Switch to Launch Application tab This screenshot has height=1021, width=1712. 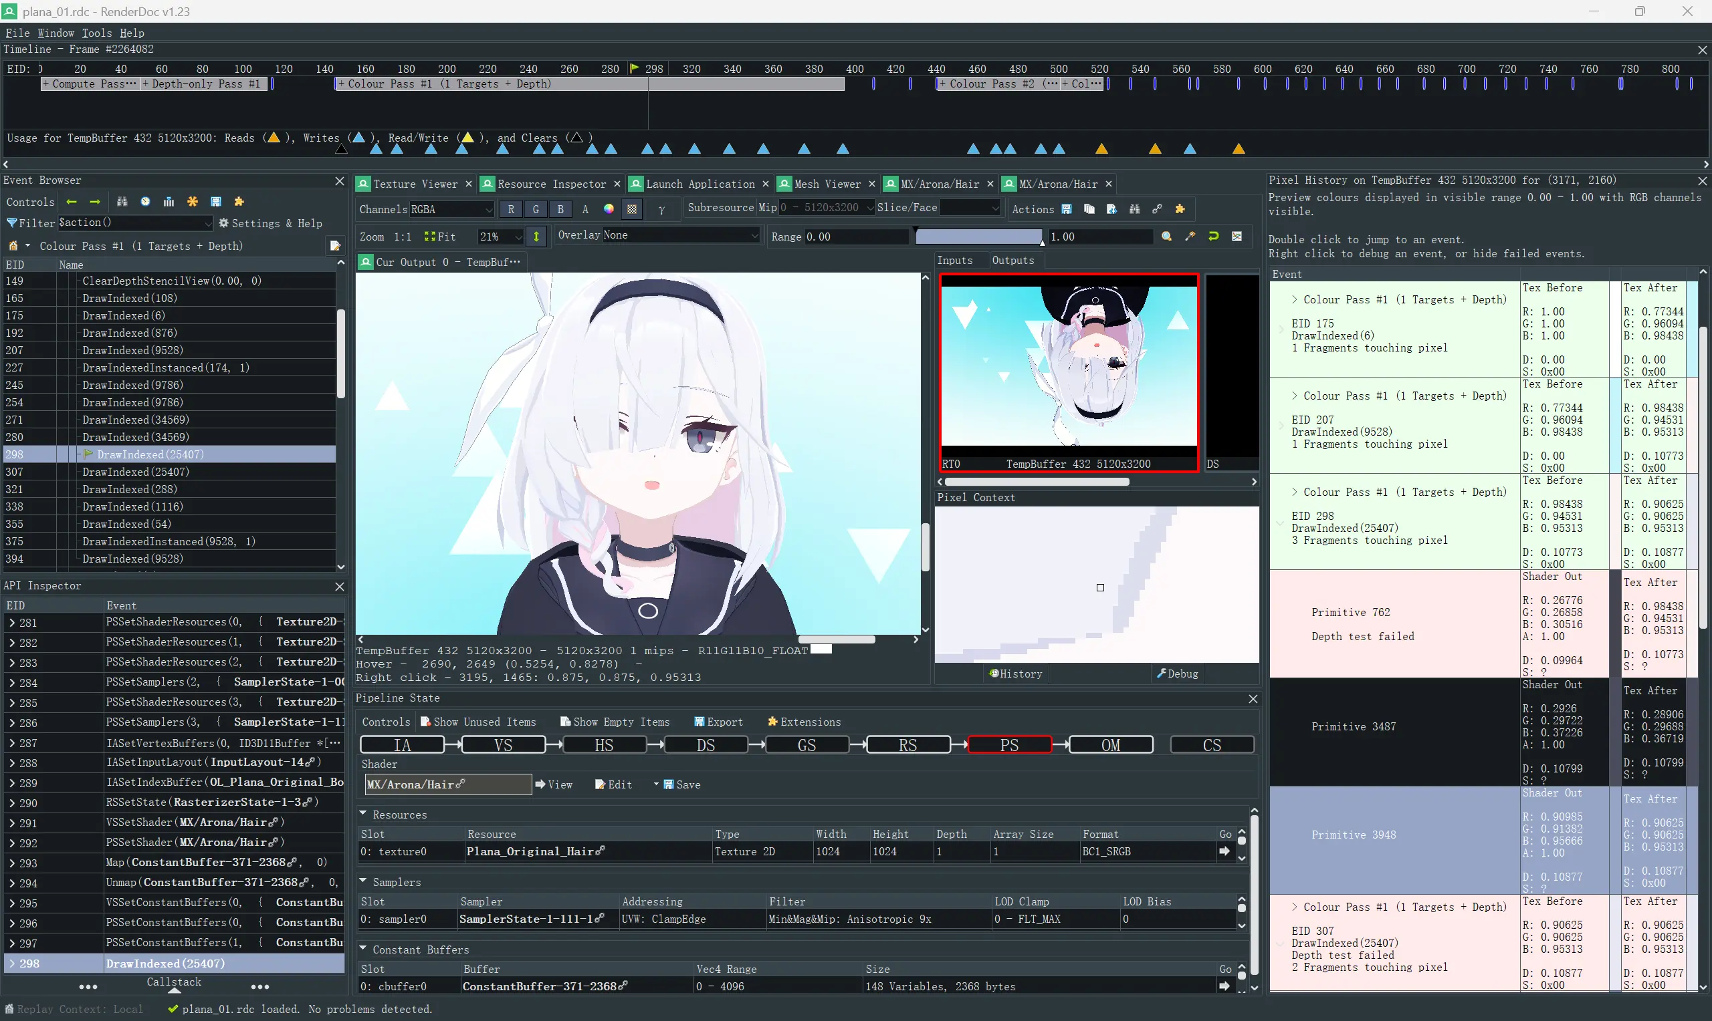700,184
